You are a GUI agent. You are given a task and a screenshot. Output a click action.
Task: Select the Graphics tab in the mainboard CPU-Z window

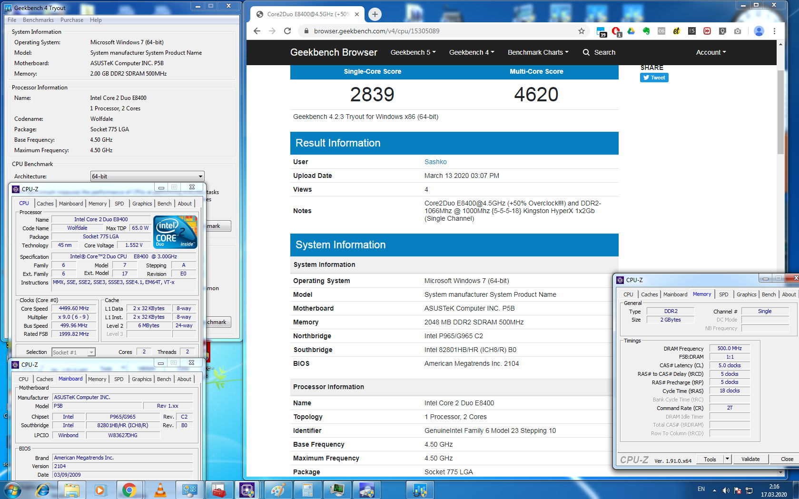(142, 379)
